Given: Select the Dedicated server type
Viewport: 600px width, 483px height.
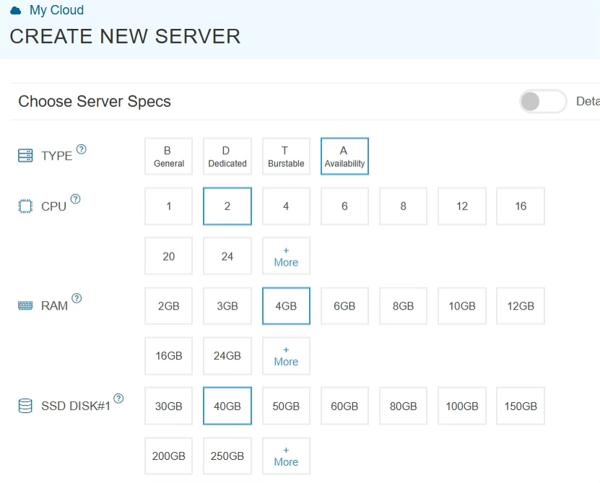Looking at the screenshot, I should point(227,156).
